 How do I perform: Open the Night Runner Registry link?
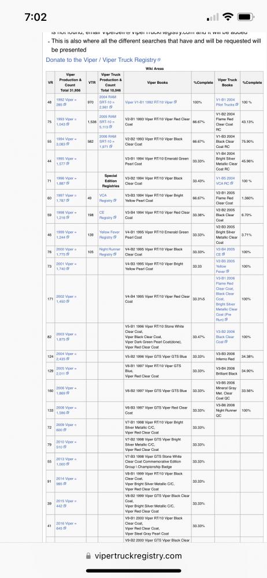(x=110, y=252)
